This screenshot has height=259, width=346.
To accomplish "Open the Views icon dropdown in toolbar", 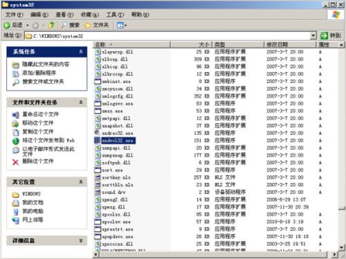I will click(122, 25).
